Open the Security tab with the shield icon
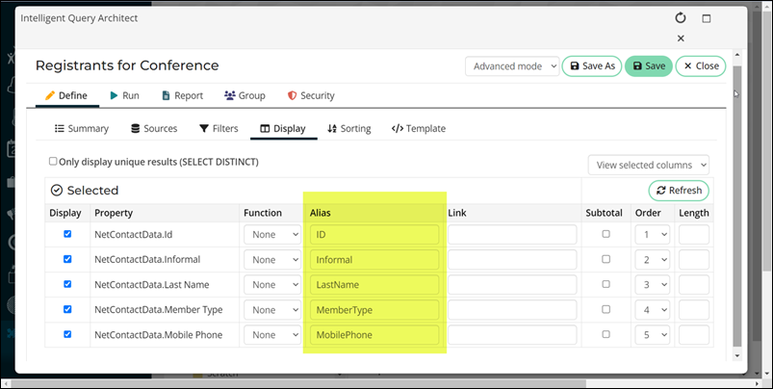The image size is (773, 389). click(311, 95)
